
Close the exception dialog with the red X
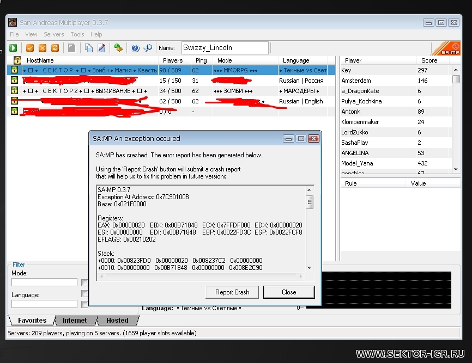point(313,139)
